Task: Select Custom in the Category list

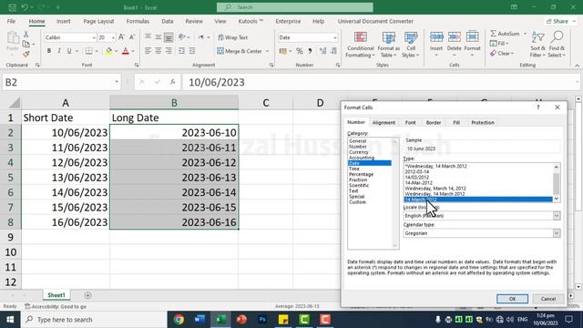Action: 357,202
